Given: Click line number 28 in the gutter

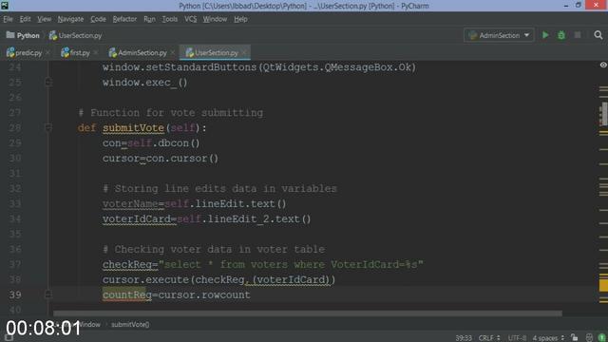Looking at the screenshot, I should (15, 127).
